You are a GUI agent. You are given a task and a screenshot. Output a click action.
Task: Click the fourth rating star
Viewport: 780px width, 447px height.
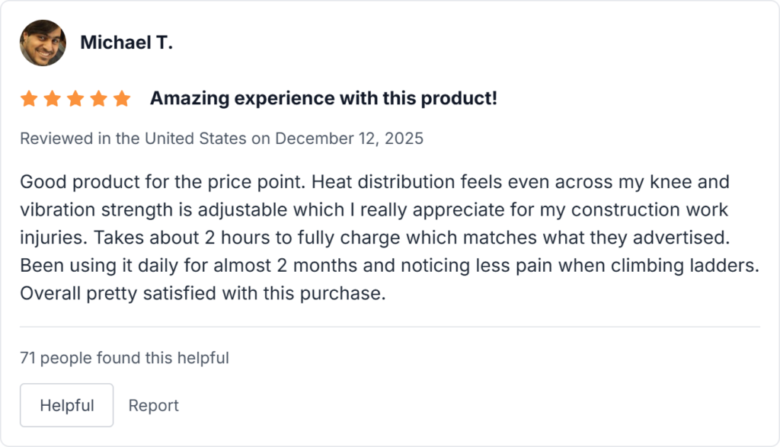click(x=98, y=99)
